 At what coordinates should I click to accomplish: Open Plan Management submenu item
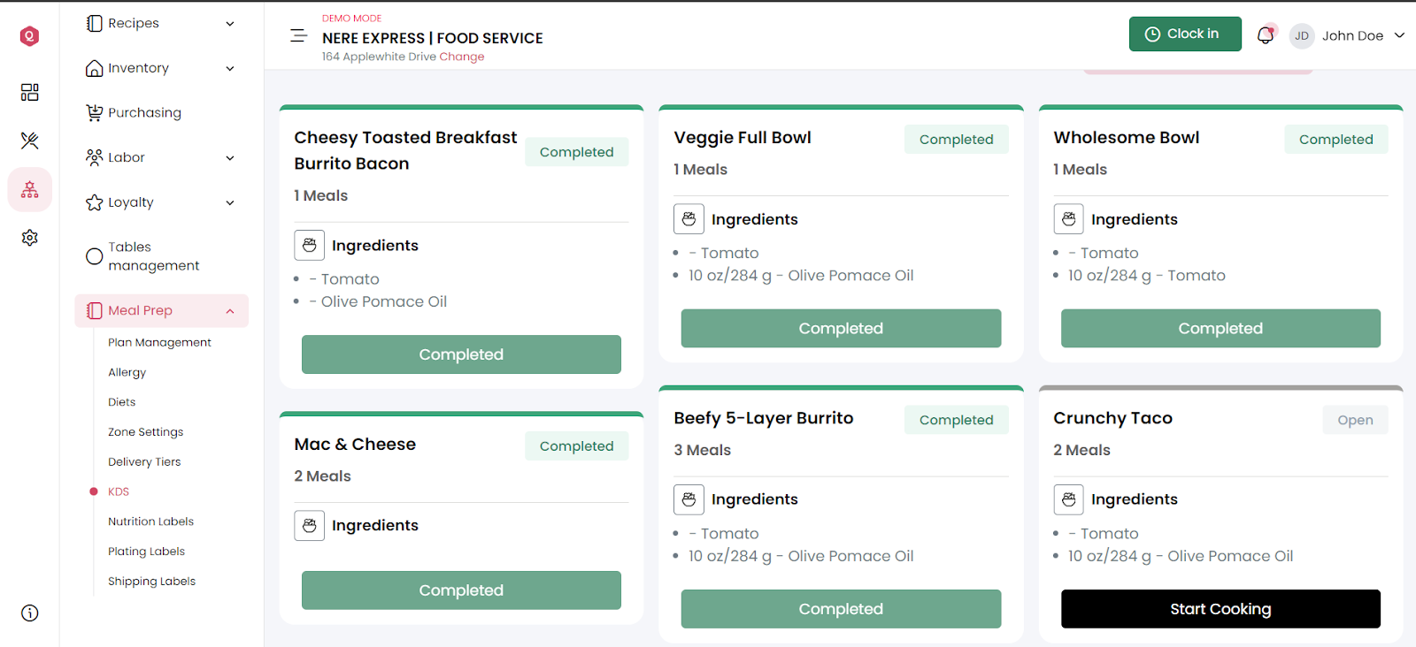pos(159,342)
